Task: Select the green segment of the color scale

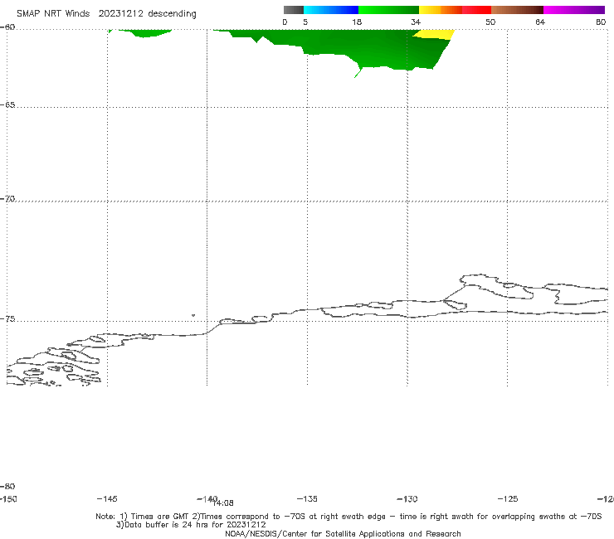Action: click(x=388, y=10)
